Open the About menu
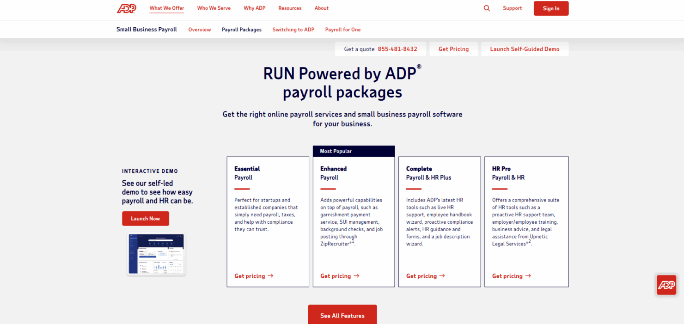684x324 pixels. click(x=322, y=8)
